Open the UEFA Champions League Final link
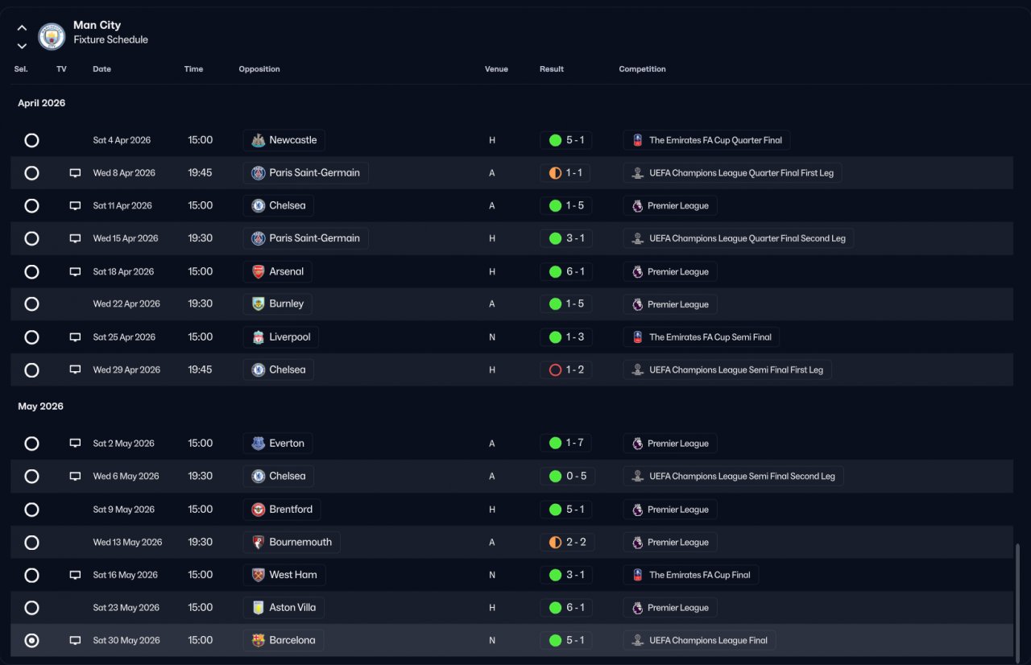 [x=699, y=641]
